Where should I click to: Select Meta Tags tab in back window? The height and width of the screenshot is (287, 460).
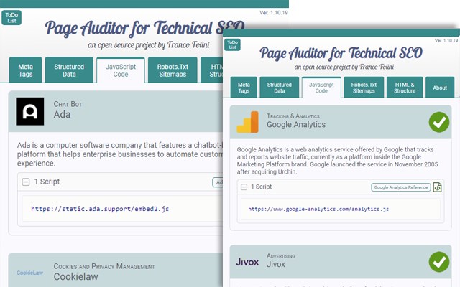pyautogui.click(x=26, y=70)
